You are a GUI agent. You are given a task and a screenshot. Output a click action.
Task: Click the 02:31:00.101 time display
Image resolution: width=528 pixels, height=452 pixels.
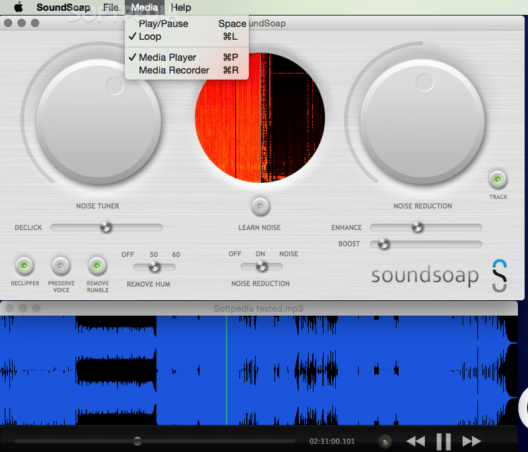click(332, 441)
